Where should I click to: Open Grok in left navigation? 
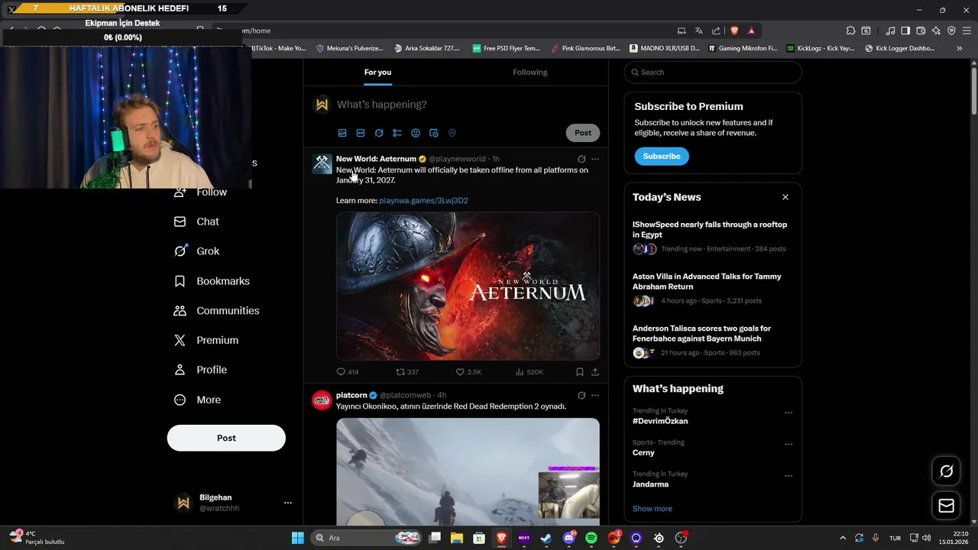[197, 251]
